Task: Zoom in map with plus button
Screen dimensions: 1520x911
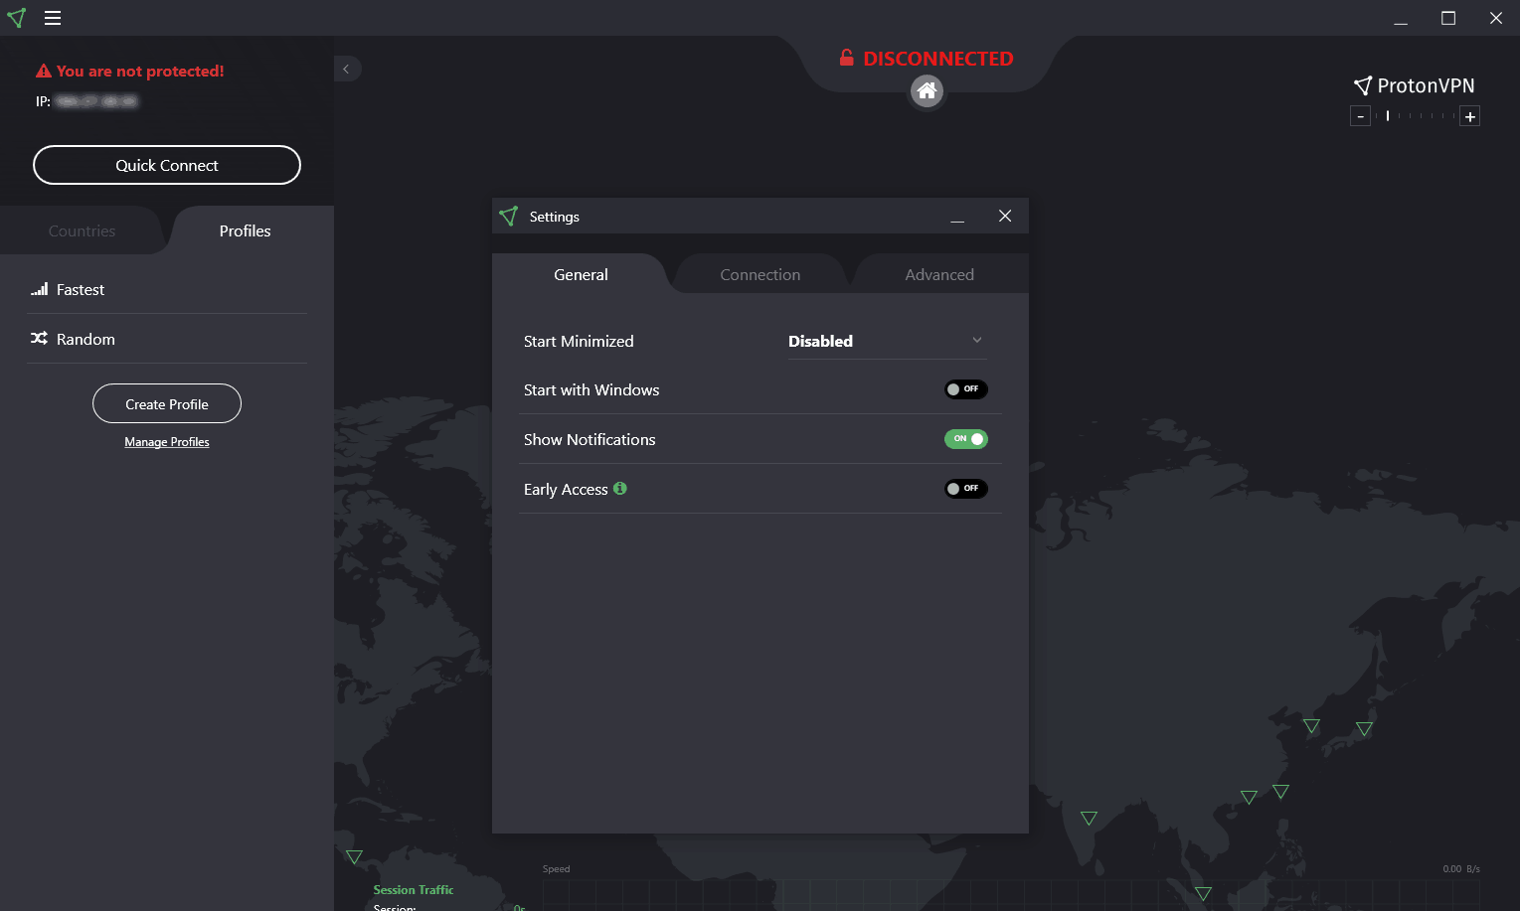Action: point(1469,116)
